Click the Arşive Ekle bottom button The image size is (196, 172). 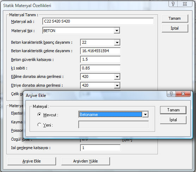(x=32, y=161)
